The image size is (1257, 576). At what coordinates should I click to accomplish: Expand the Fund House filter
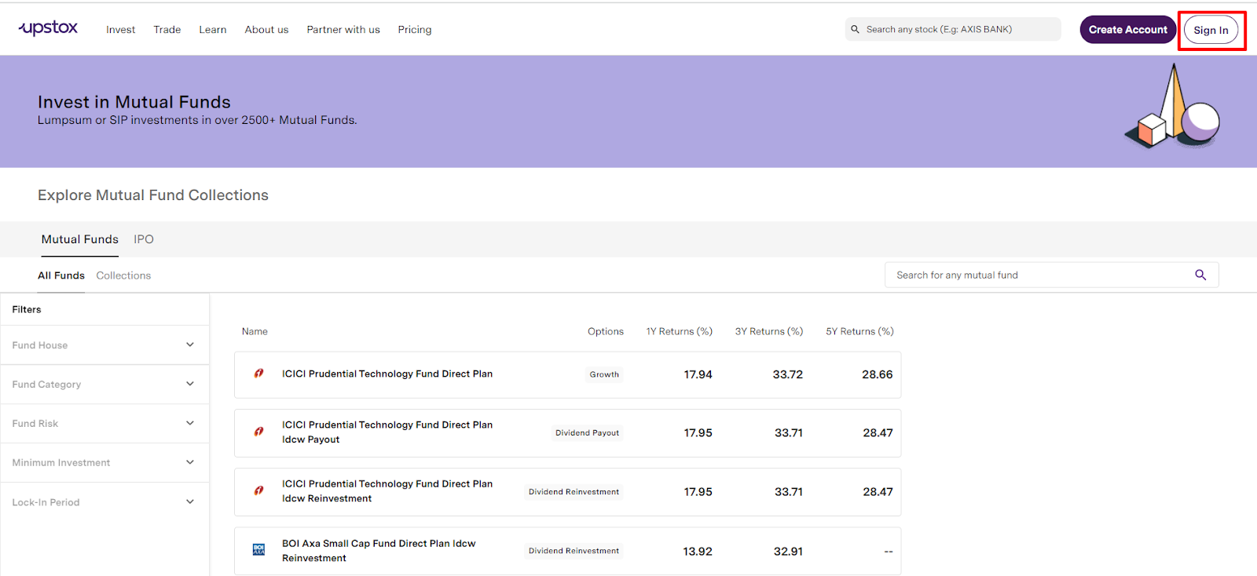pos(104,345)
